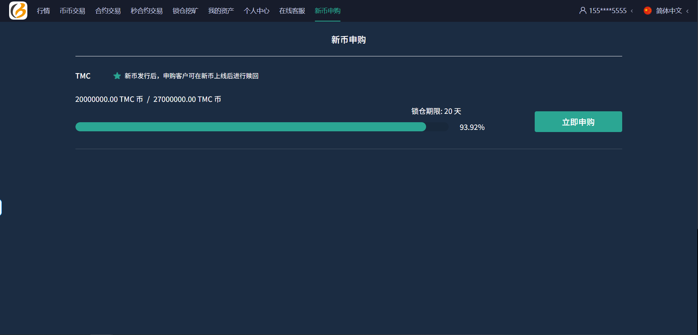Viewport: 698px width, 335px height.
Task: Click the TMC coin name label
Action: 83,76
